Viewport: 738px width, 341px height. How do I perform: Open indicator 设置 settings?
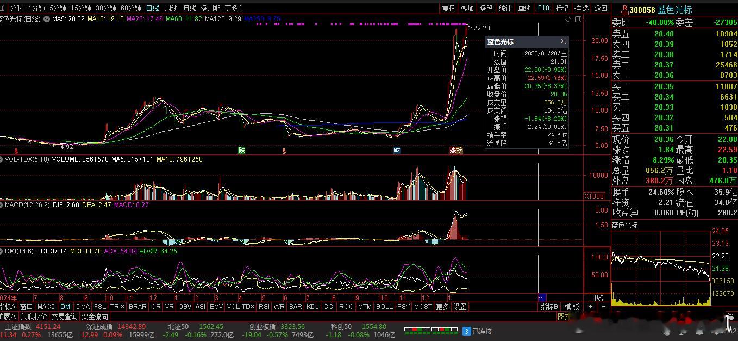[x=460, y=307]
